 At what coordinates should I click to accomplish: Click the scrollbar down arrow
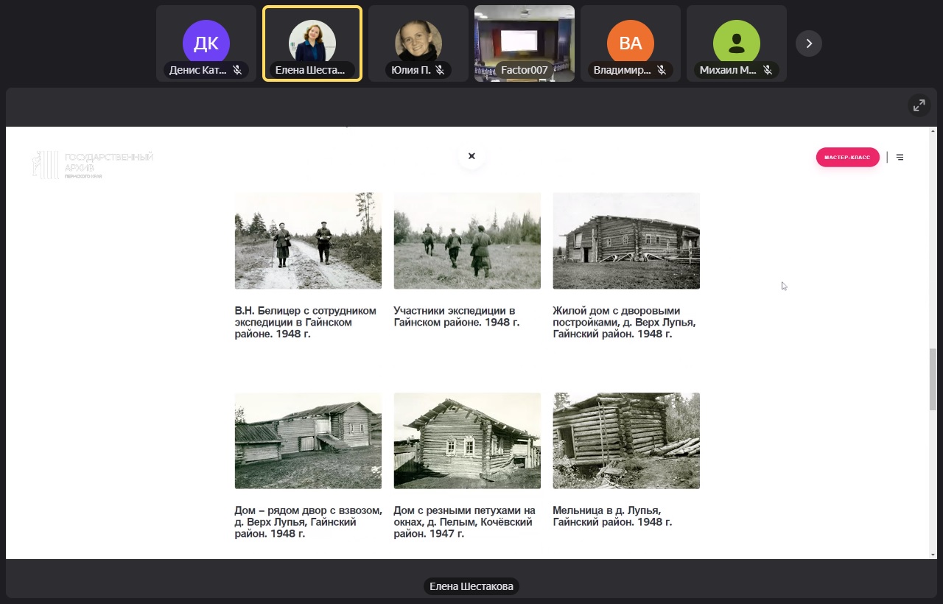(x=933, y=554)
